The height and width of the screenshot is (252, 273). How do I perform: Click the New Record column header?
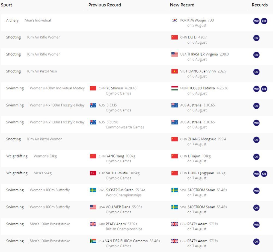[x=182, y=5]
